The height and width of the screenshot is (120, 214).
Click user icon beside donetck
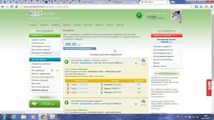coord(102,85)
